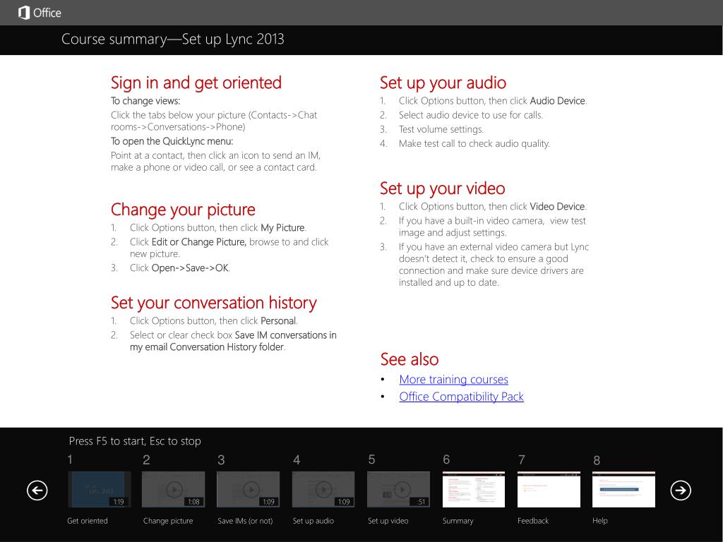723x542 pixels.
Task: Open the Help slide thumbnail
Action: click(623, 489)
